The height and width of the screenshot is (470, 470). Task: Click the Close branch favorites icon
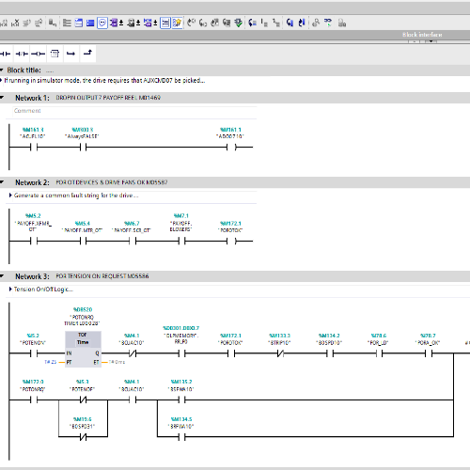87,54
